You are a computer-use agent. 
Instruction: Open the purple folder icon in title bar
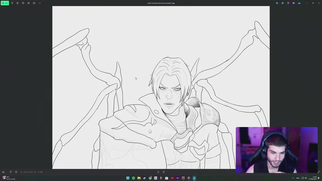(294, 3)
